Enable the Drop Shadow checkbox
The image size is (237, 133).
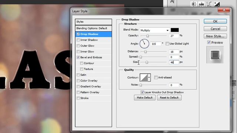[78, 34]
